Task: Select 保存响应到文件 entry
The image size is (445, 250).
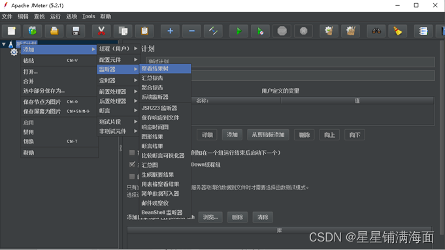Action: coord(165,117)
